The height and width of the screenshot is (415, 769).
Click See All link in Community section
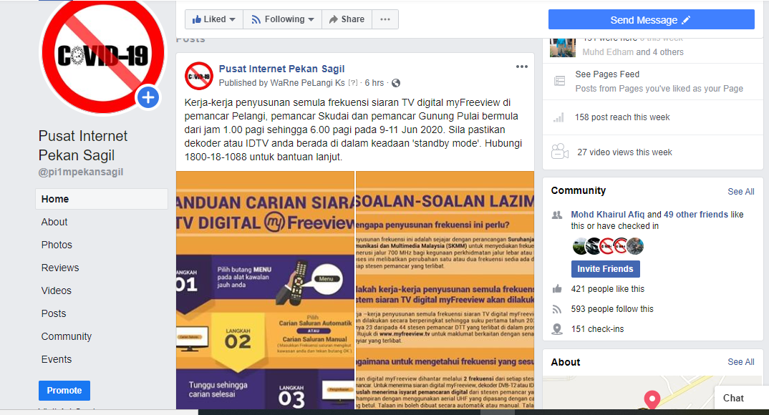click(x=740, y=192)
